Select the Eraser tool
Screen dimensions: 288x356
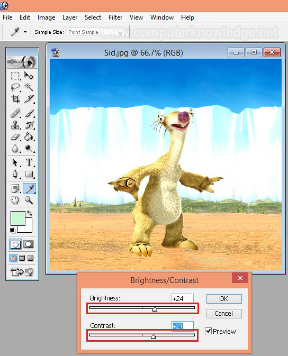click(15, 137)
